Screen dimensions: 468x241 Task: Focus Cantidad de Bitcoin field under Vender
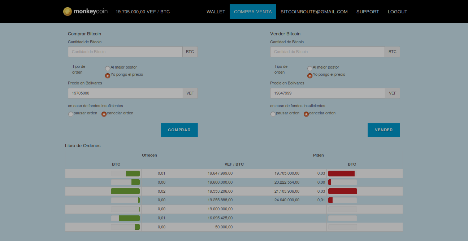(x=328, y=52)
